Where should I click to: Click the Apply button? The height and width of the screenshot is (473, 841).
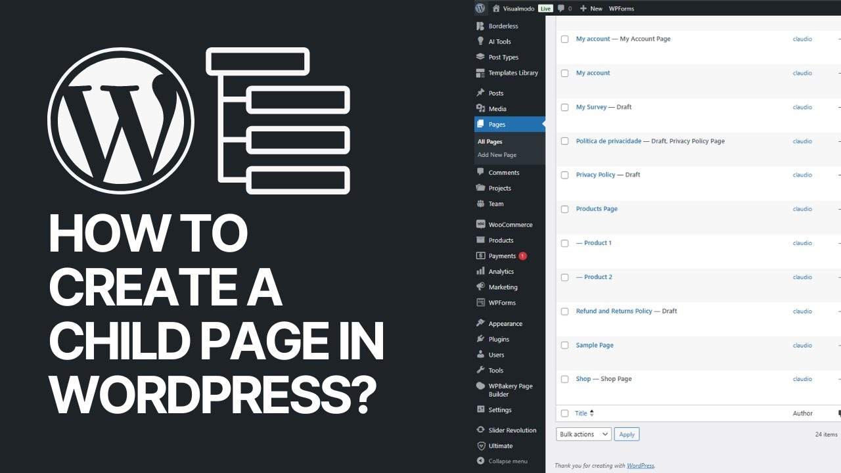click(x=627, y=434)
